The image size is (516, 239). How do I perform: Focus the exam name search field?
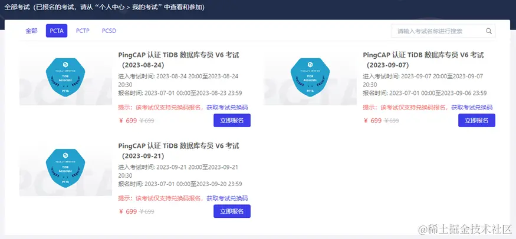point(443,31)
